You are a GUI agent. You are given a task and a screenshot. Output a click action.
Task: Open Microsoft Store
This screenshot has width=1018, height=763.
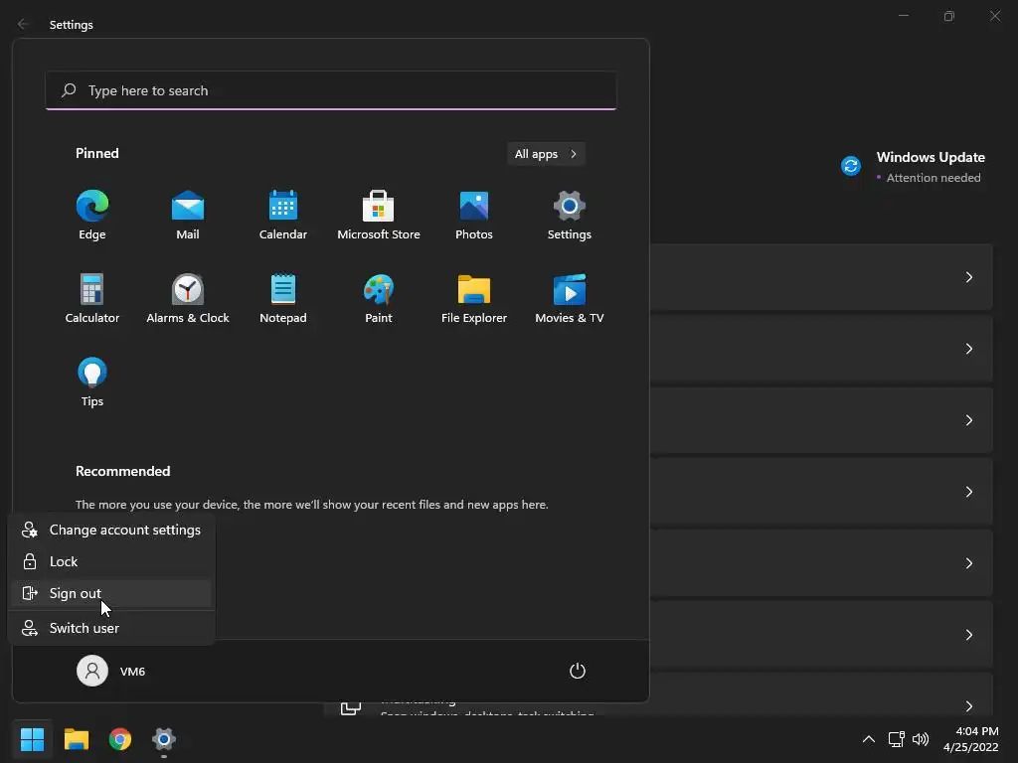379,216
